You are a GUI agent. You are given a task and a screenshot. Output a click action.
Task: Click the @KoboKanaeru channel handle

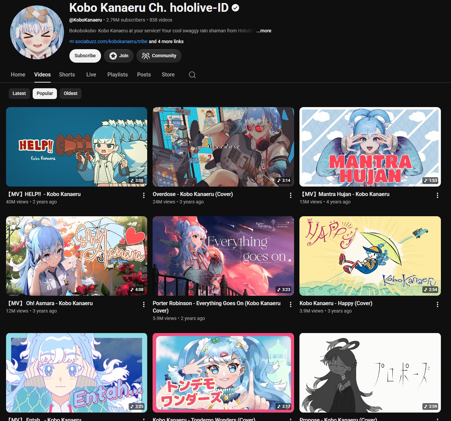click(86, 20)
